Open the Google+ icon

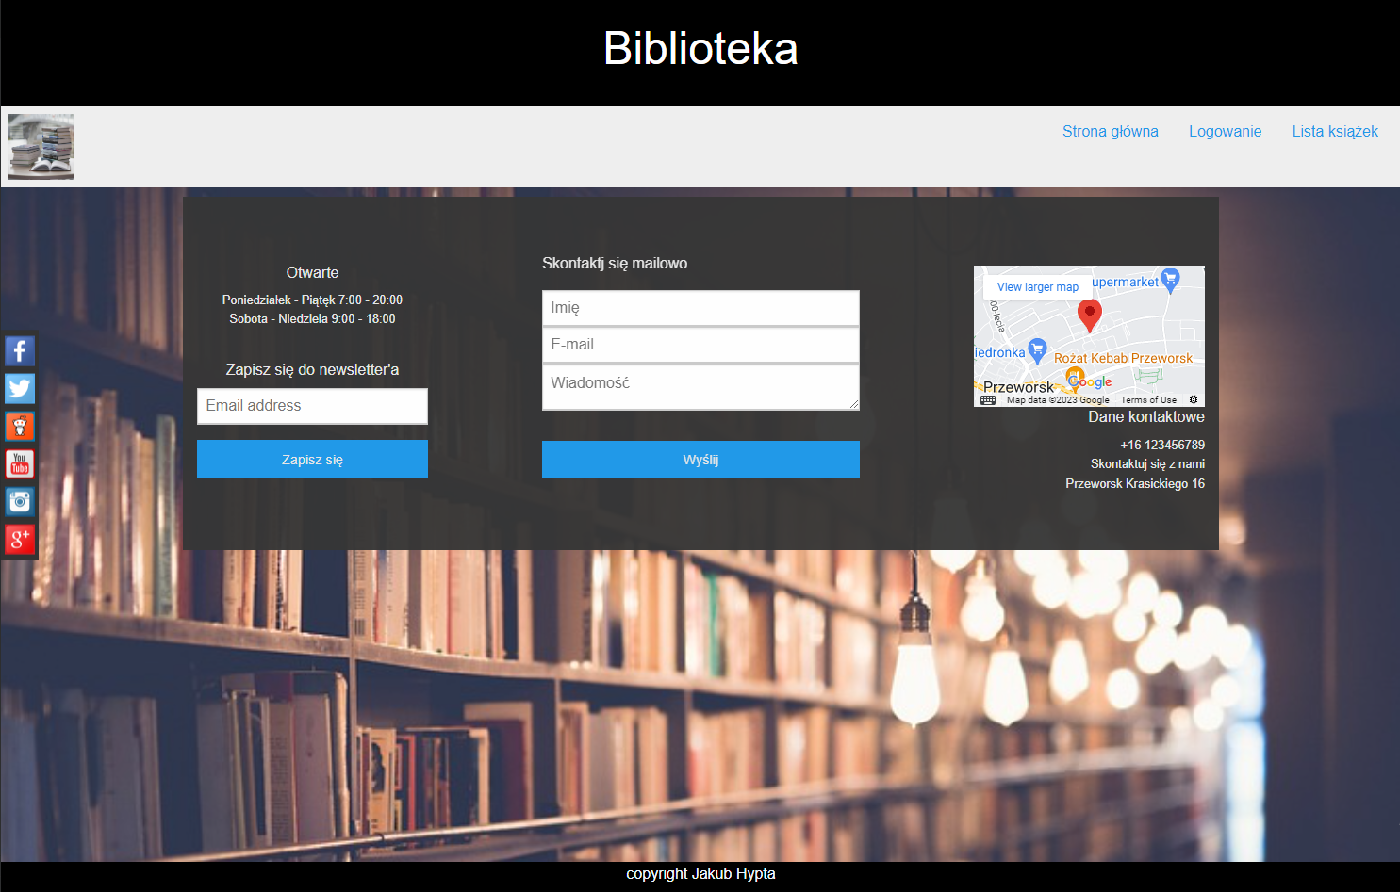(19, 539)
